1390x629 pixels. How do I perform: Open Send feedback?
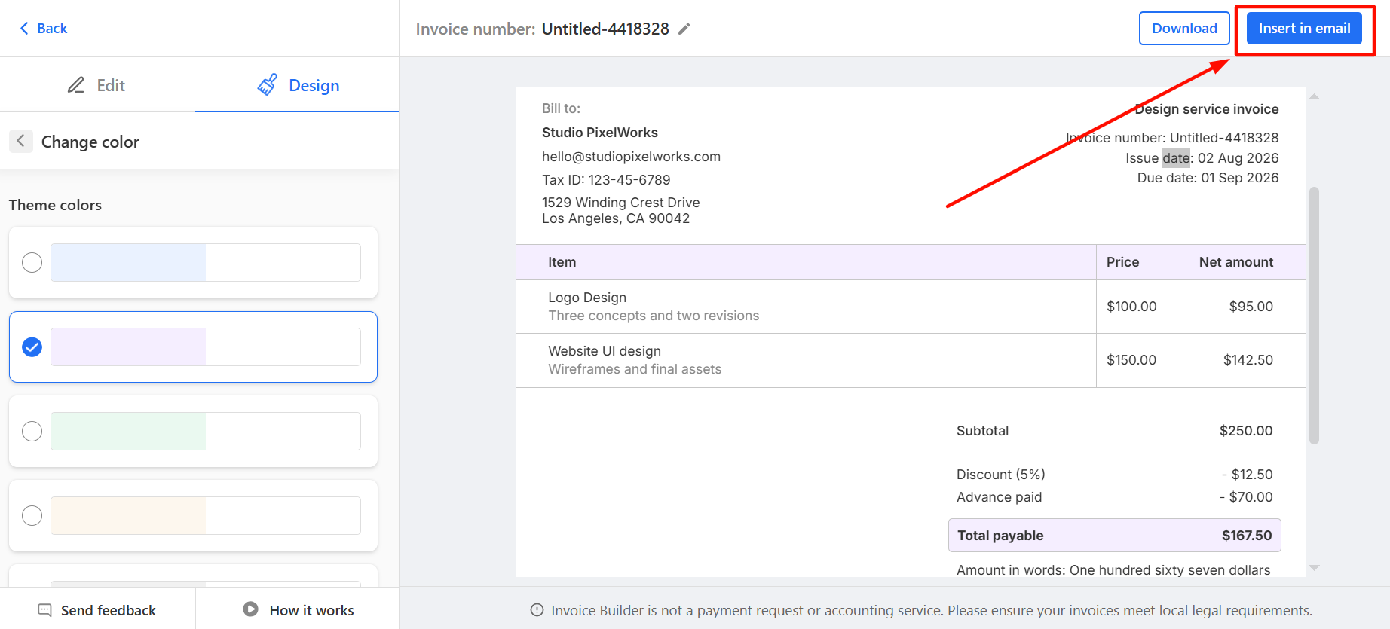point(97,610)
